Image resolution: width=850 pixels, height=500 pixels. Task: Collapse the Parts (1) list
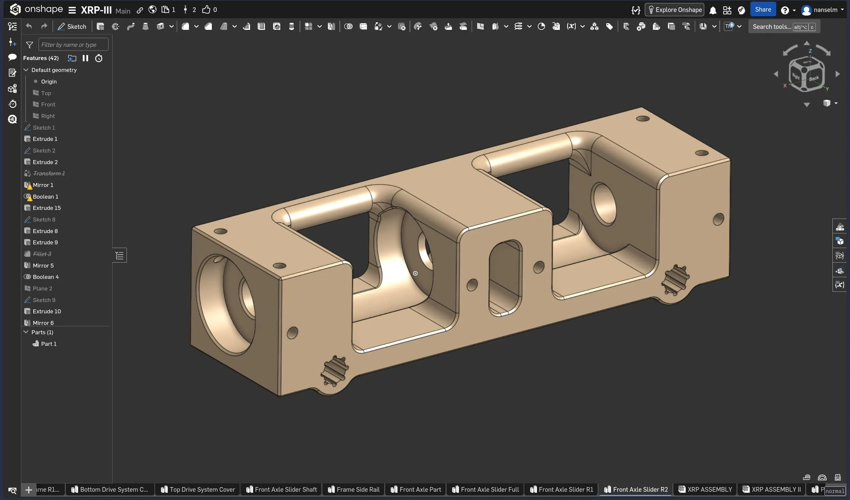(26, 332)
